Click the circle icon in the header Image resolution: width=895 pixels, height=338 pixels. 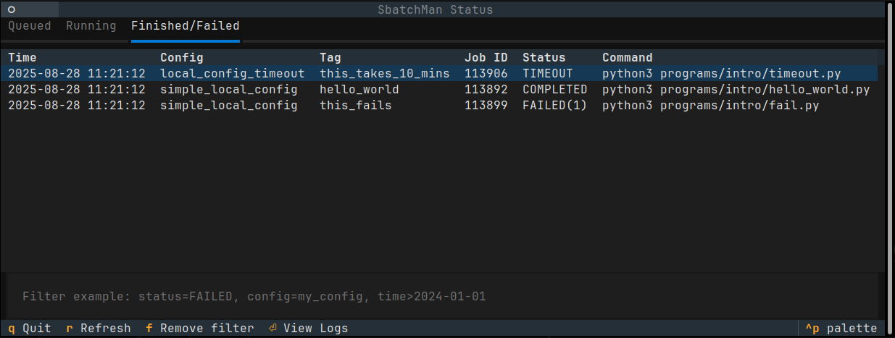coord(12,9)
